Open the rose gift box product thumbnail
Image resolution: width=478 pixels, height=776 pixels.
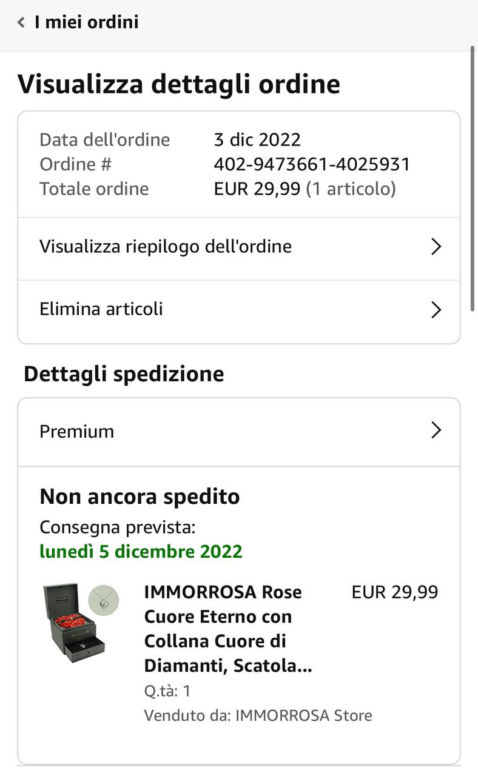tap(74, 623)
